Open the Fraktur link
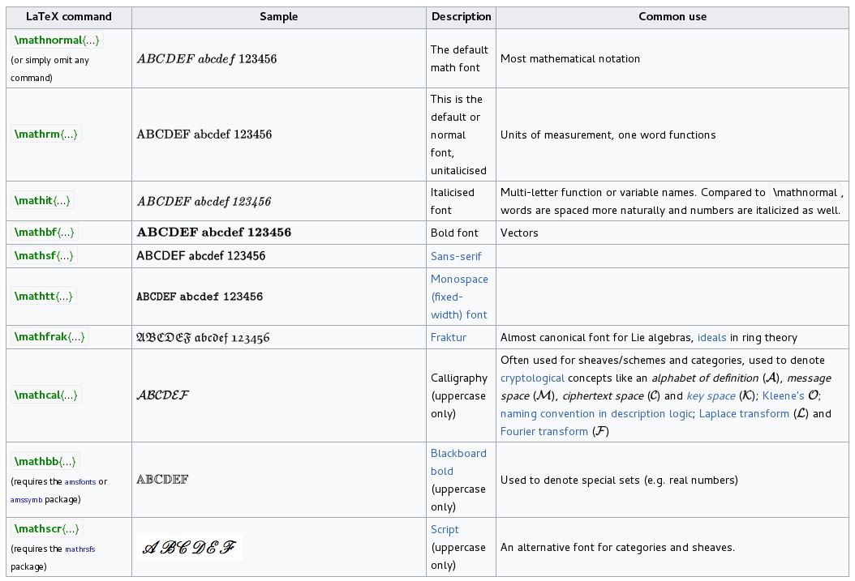This screenshot has height=581, width=855. point(449,337)
